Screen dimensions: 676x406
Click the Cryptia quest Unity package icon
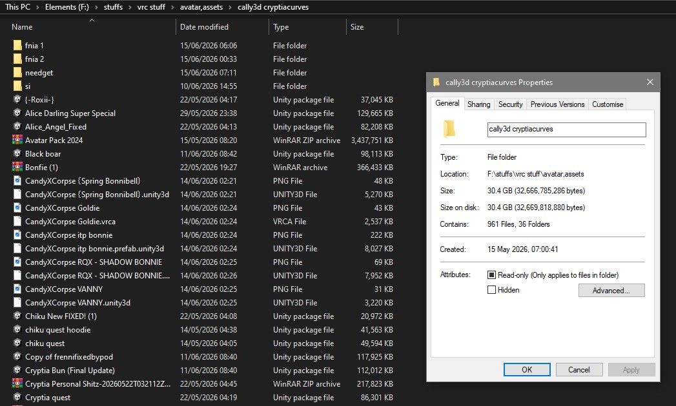pyautogui.click(x=17, y=398)
